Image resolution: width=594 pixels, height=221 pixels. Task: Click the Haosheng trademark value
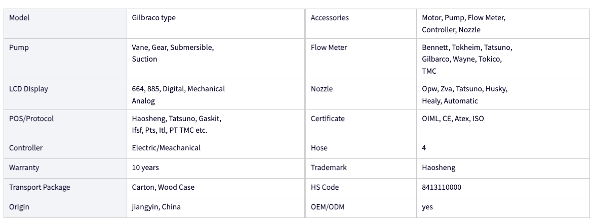click(x=439, y=168)
